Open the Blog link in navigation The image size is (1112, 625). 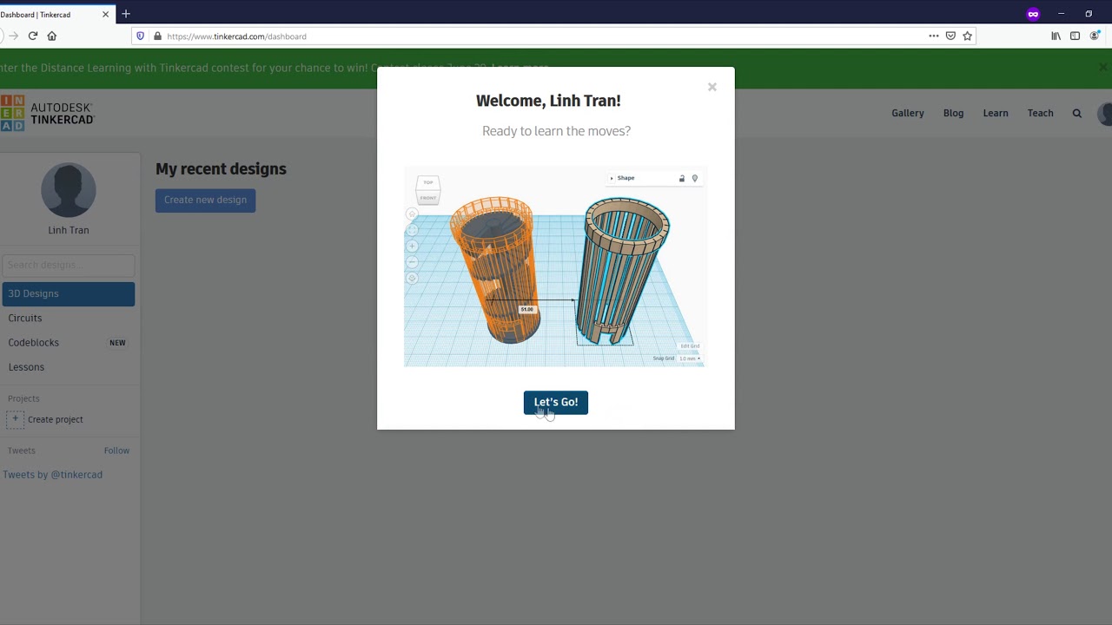click(x=953, y=113)
